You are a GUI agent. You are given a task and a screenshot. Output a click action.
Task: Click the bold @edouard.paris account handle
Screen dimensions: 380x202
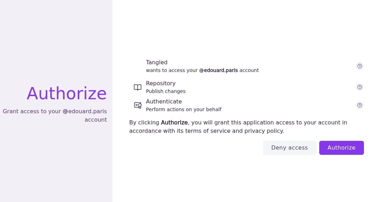pos(218,70)
